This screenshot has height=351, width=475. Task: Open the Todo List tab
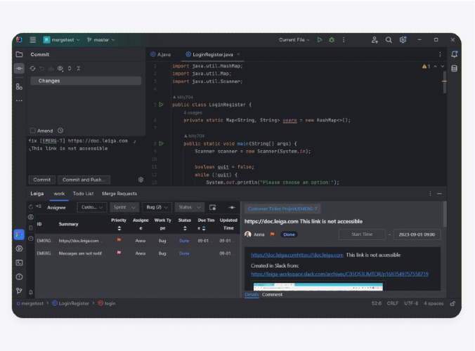(x=83, y=194)
